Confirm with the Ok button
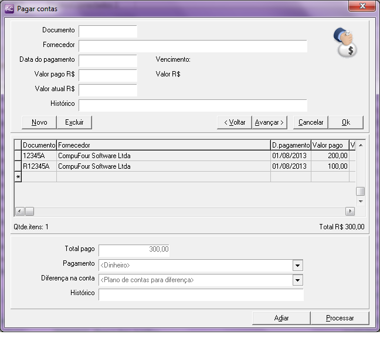 [345, 122]
